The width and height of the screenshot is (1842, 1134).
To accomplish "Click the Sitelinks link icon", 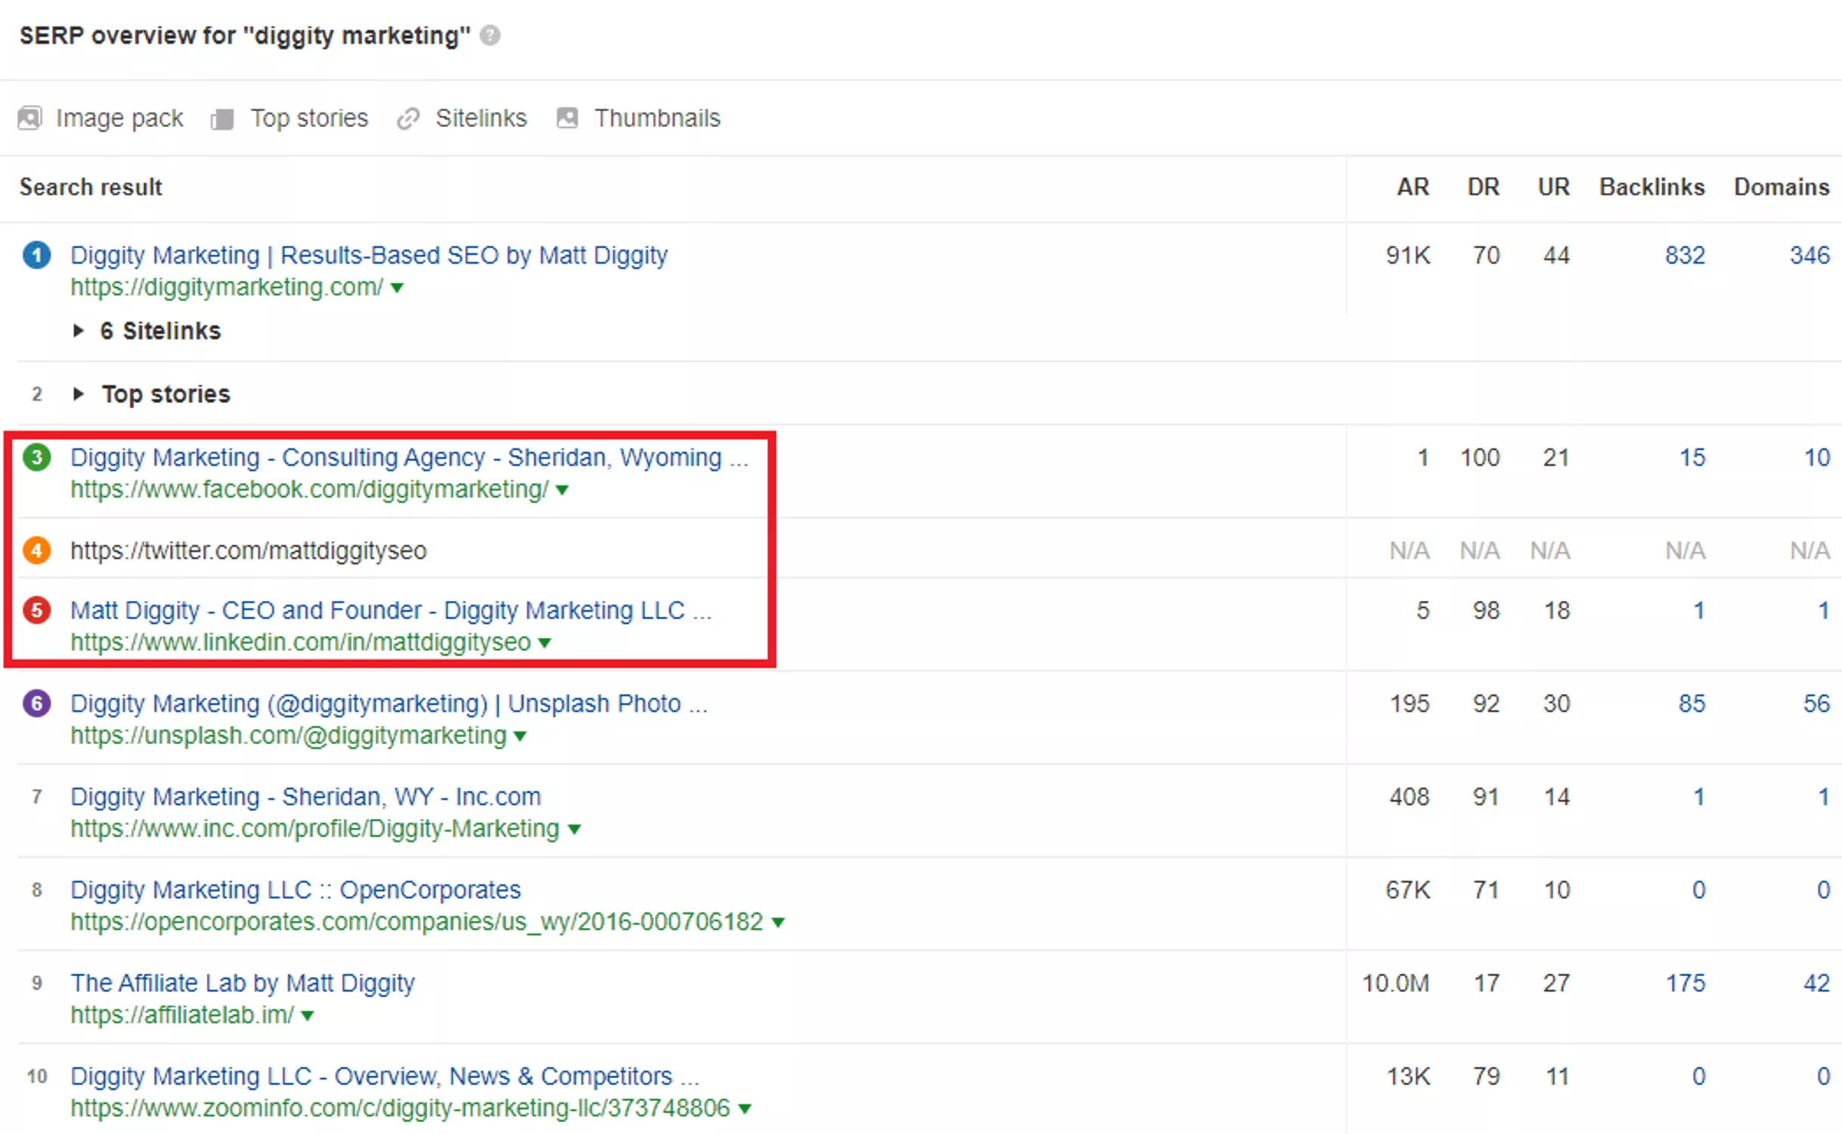I will click(x=409, y=118).
